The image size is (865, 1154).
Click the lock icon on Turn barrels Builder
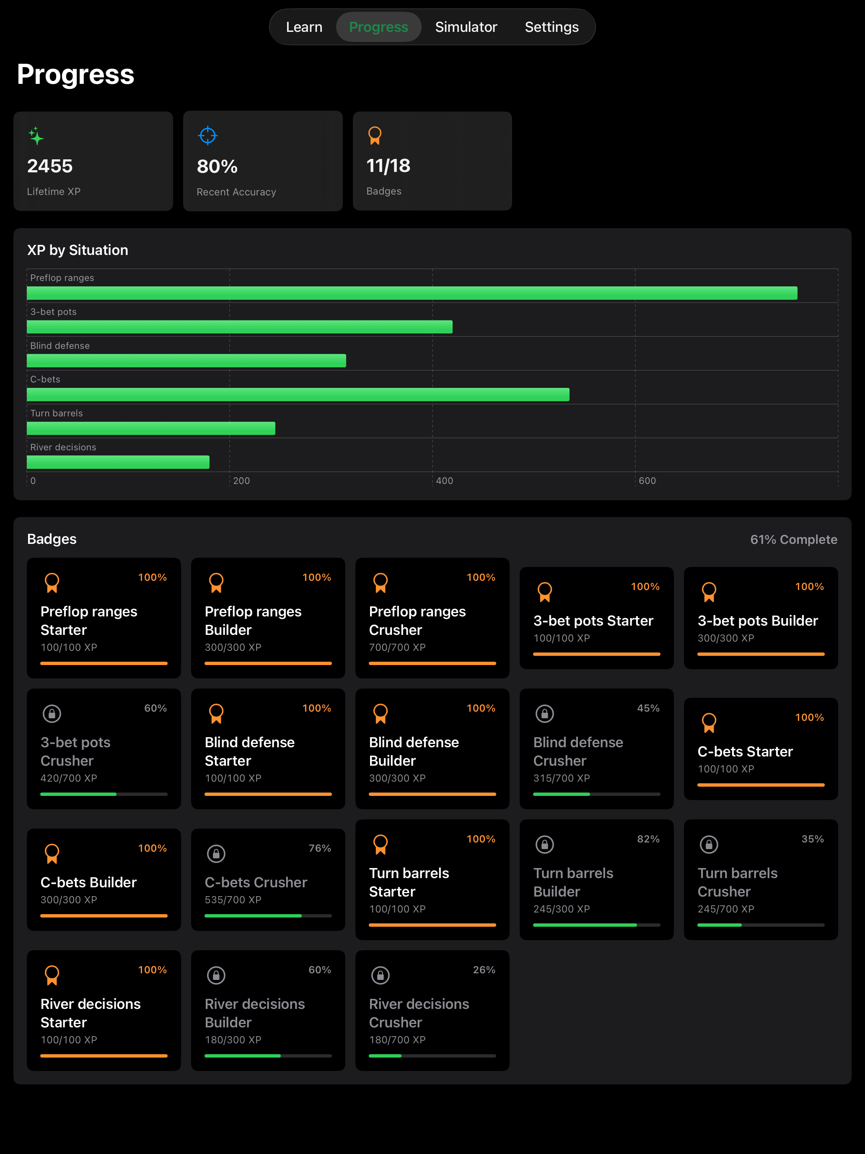545,844
